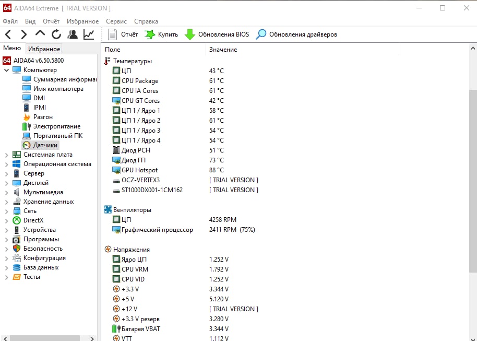Expand the Сервер tree node
The width and height of the screenshot is (477, 341).
coord(6,174)
